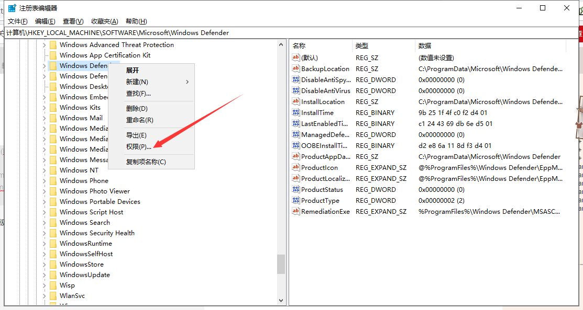583x310 pixels.
Task: Click the Registry Editor app icon in title bar
Action: (x=12, y=8)
